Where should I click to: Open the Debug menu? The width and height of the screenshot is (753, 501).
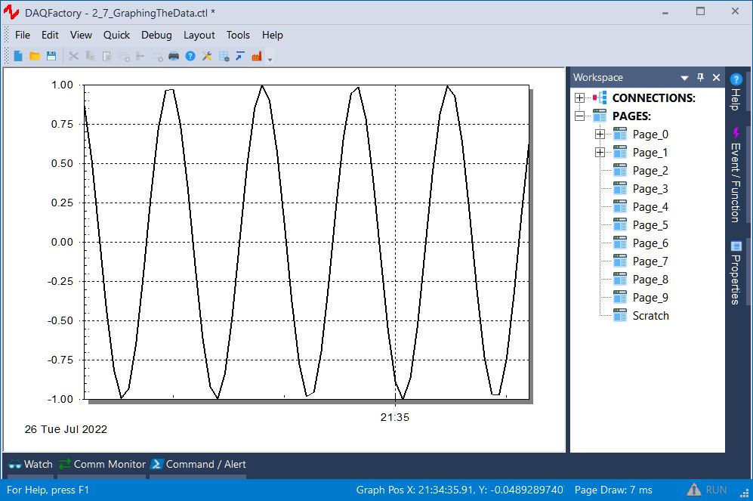pos(156,35)
